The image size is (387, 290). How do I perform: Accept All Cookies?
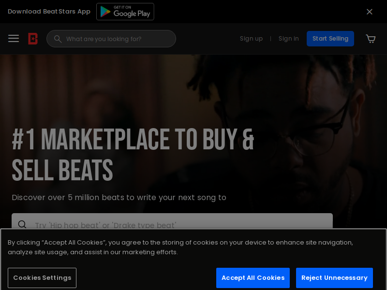253,278
